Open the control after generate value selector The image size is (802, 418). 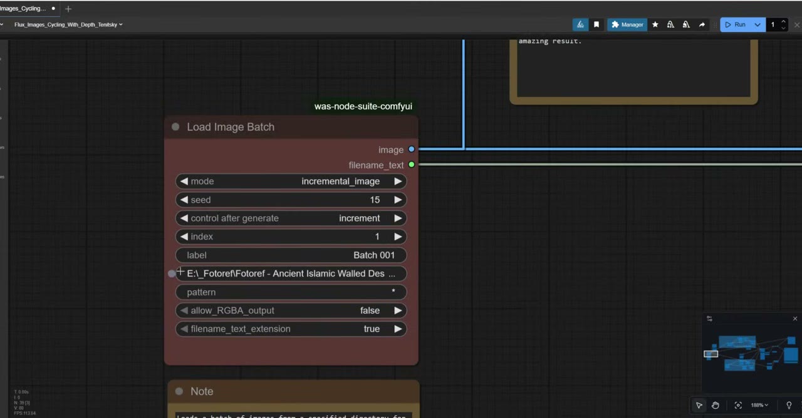tap(291, 218)
